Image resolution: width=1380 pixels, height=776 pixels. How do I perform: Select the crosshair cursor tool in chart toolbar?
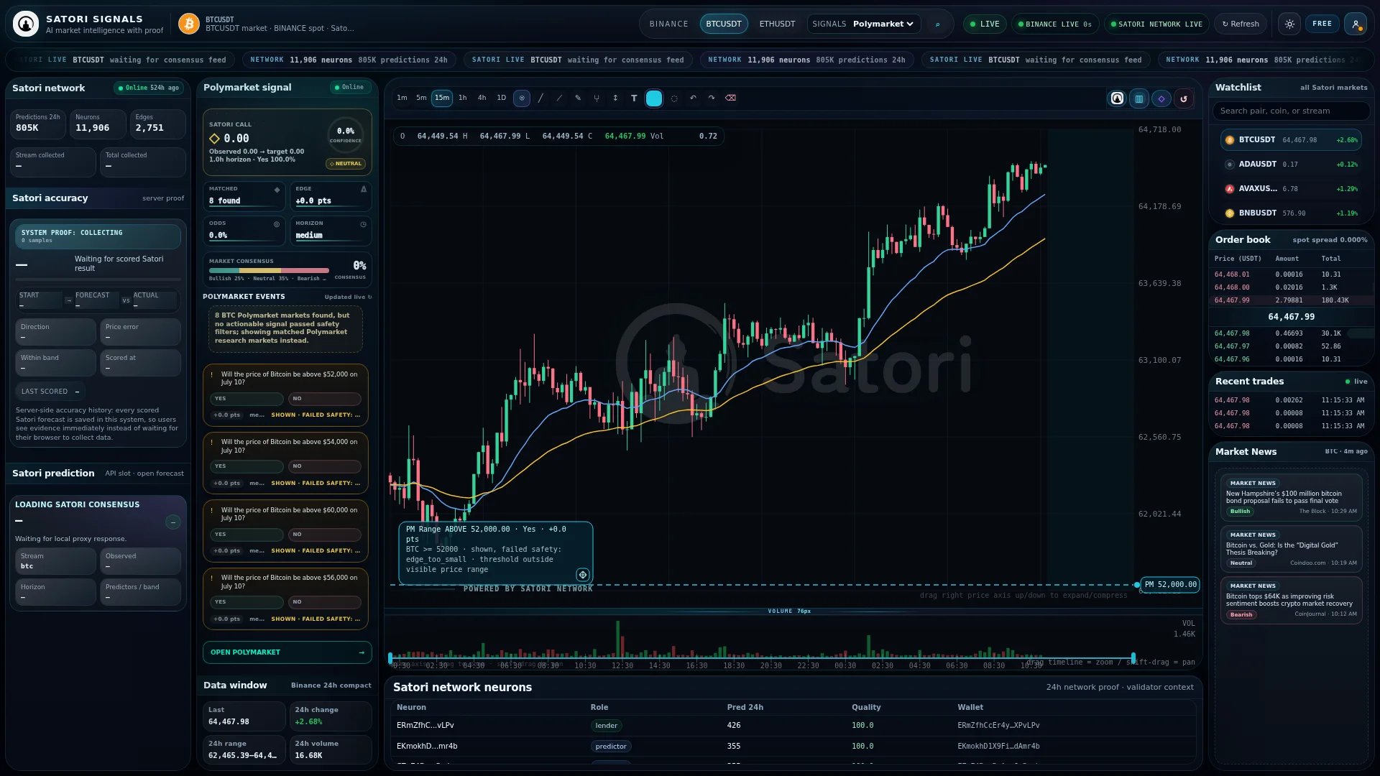tap(522, 98)
